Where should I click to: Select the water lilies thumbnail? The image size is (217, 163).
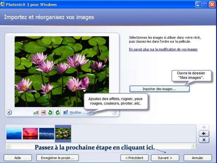tap(63, 134)
